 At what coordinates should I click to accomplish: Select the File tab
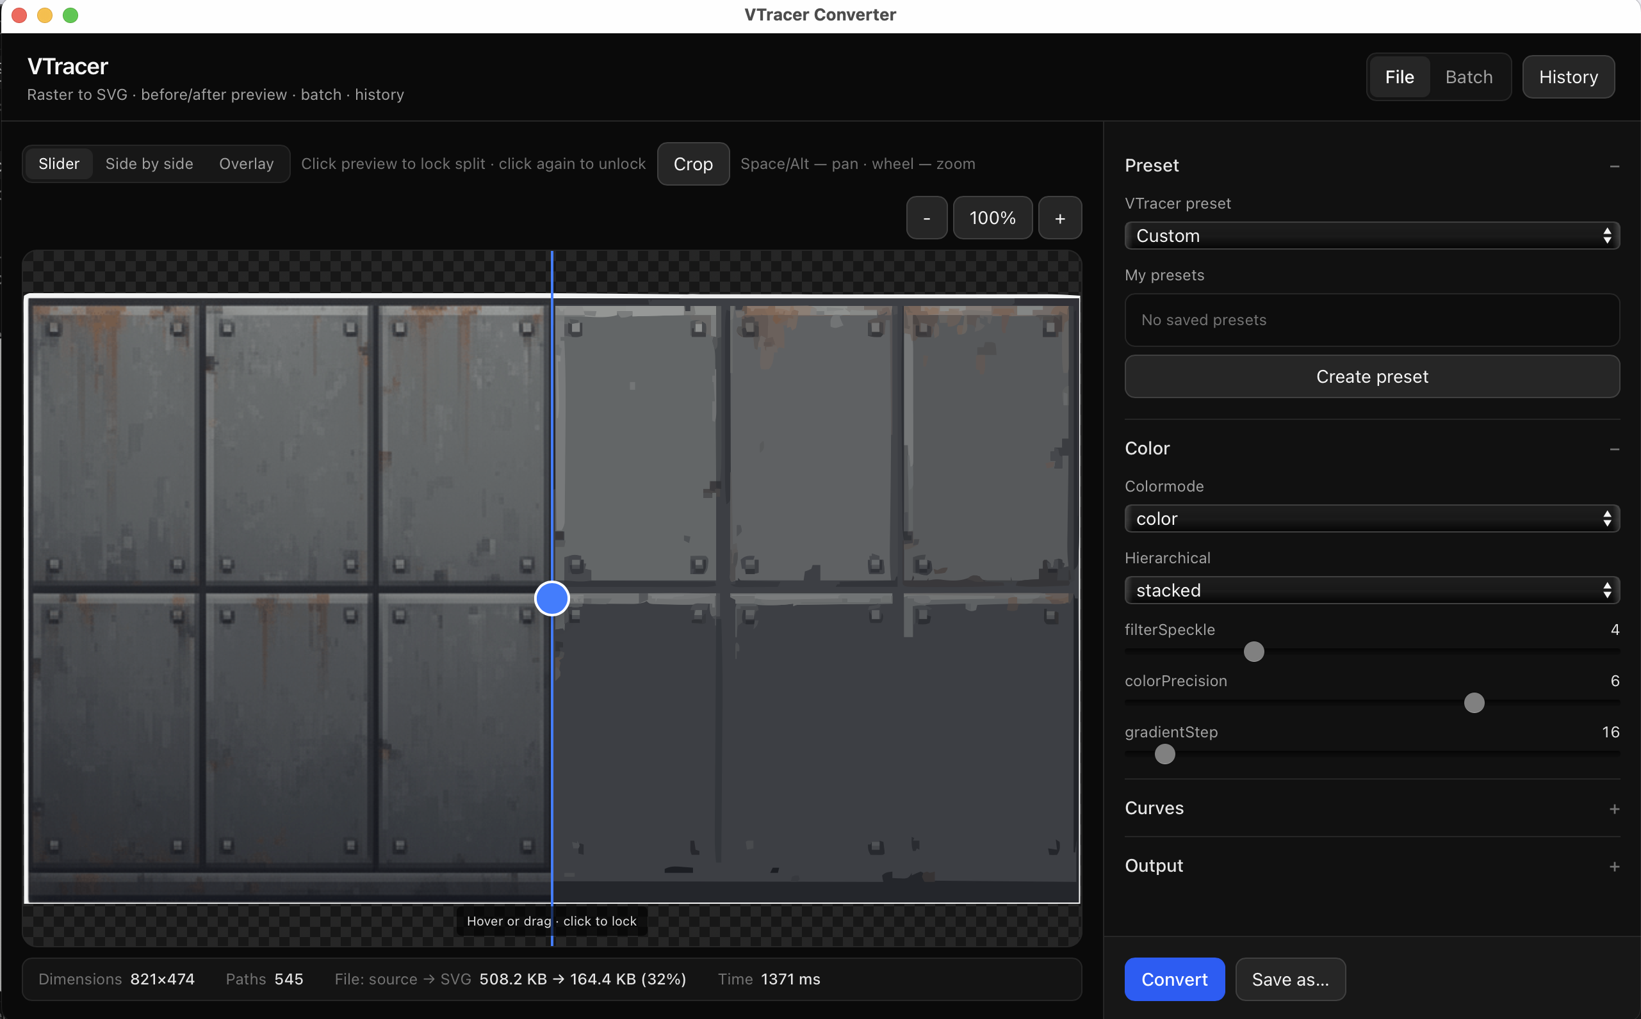[1400, 77]
